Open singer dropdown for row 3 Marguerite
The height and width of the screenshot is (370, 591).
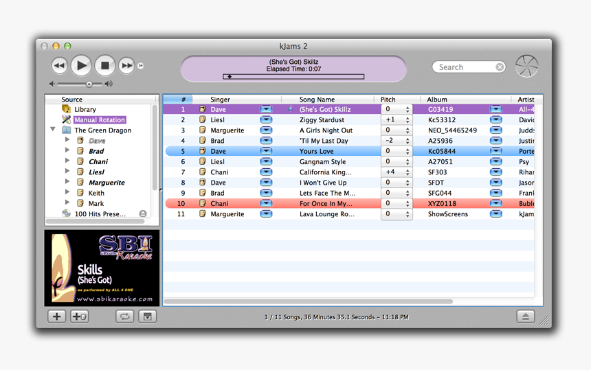[266, 130]
